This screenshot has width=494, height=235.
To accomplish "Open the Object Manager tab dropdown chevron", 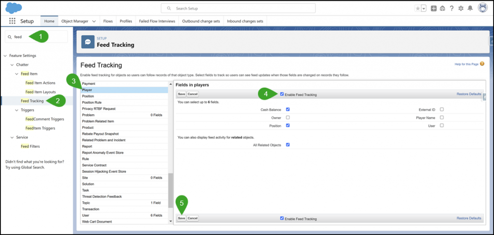I will tap(94, 21).
